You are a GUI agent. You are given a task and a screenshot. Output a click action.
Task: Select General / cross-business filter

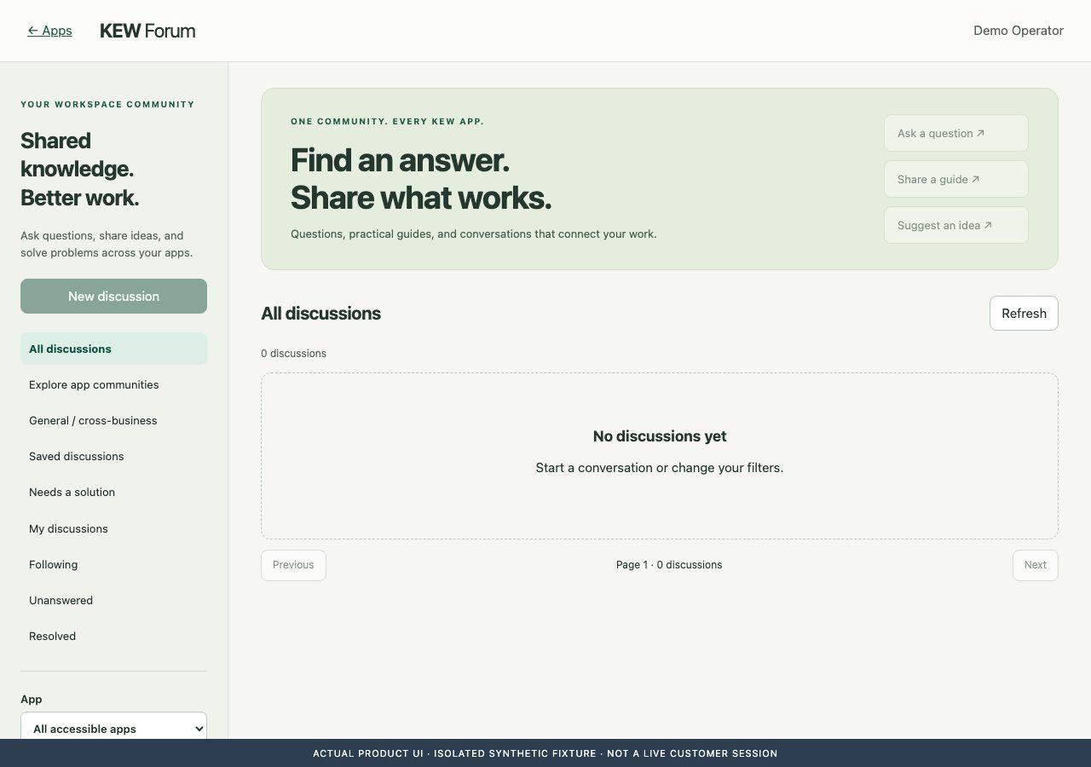(x=113, y=420)
